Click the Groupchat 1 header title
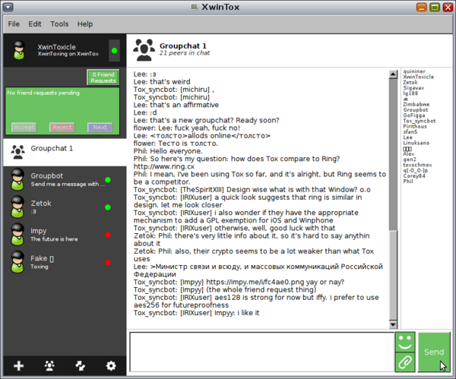This screenshot has width=456, height=379. coord(183,46)
